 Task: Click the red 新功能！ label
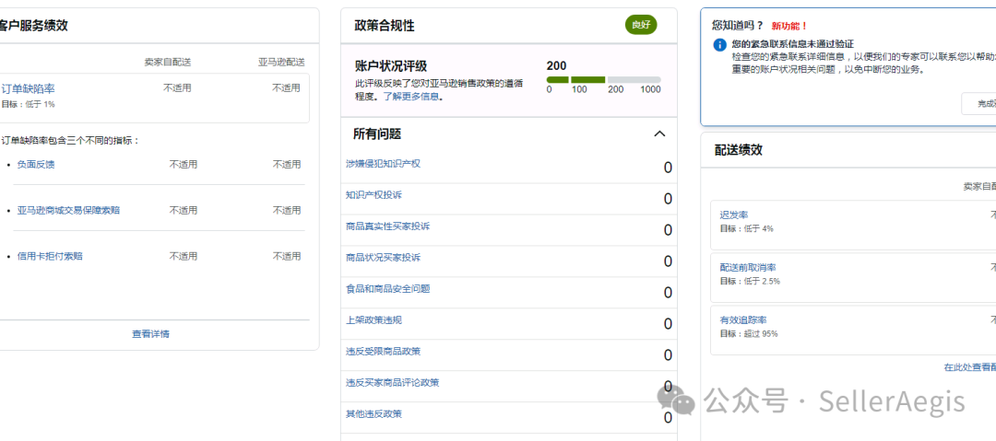pyautogui.click(x=789, y=26)
